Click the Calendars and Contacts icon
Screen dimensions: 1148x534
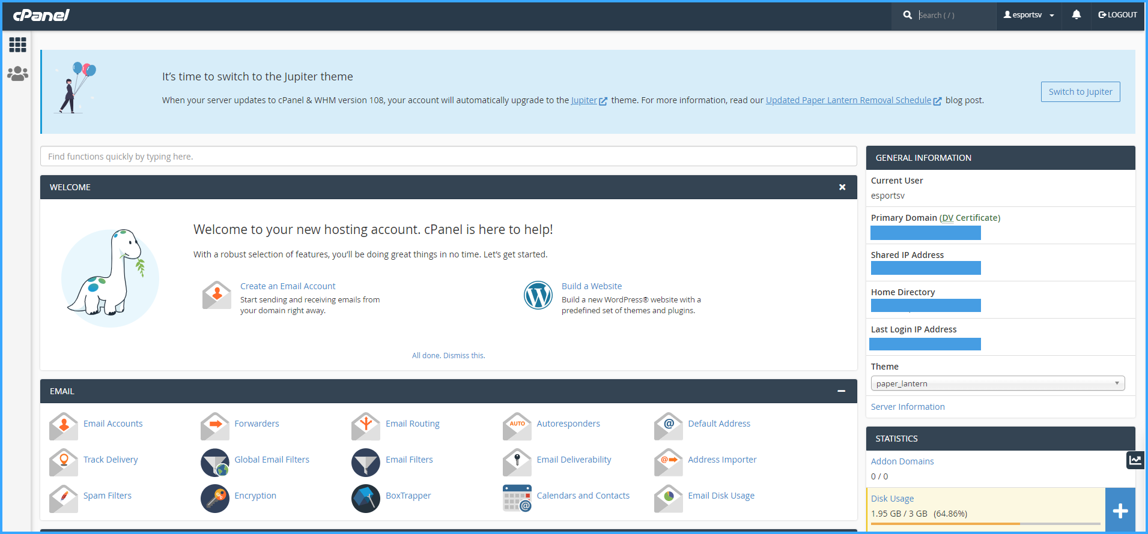(x=517, y=498)
